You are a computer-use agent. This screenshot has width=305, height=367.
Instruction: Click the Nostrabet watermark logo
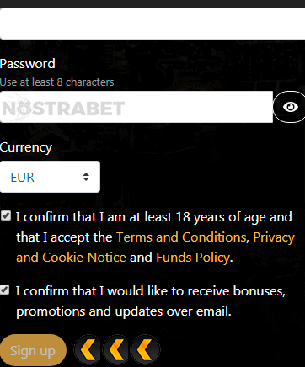63,108
